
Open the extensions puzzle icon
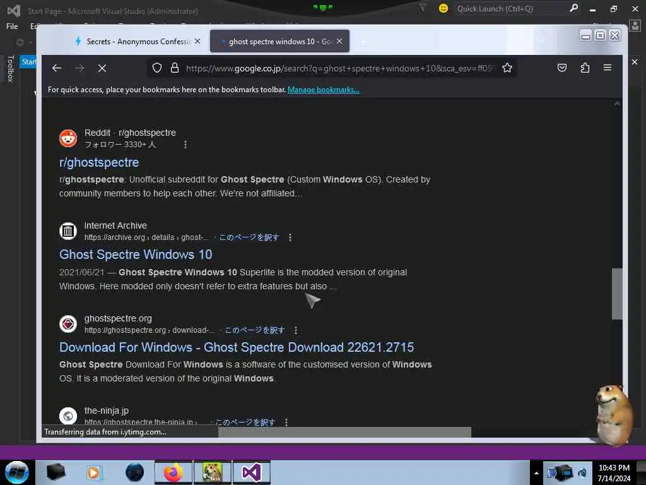(x=585, y=68)
